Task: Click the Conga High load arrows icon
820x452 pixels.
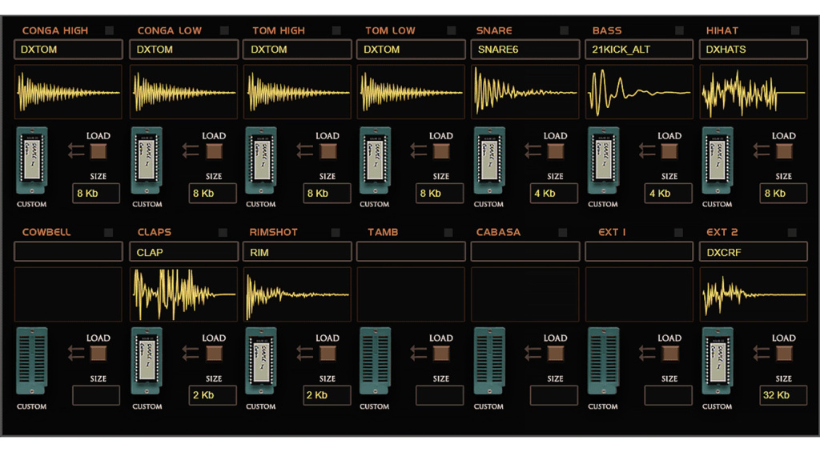Action: click(x=76, y=151)
